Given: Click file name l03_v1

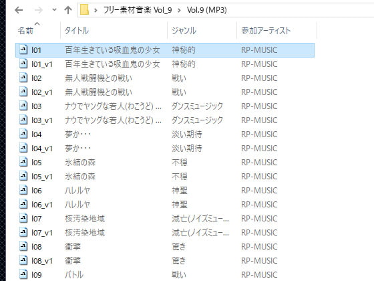Looking at the screenshot, I should click(x=42, y=120).
